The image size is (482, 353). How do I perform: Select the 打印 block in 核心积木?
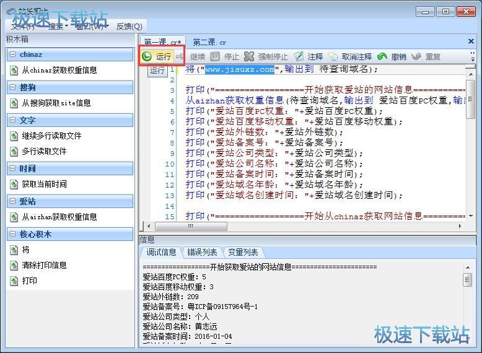30,281
